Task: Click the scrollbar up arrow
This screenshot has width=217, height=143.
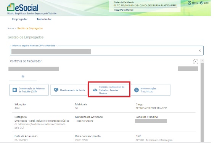Action: (202, 61)
